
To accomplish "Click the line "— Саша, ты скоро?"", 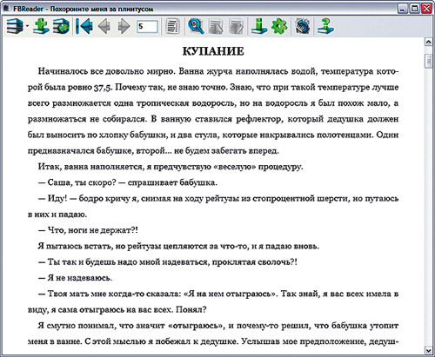I will tap(128, 182).
